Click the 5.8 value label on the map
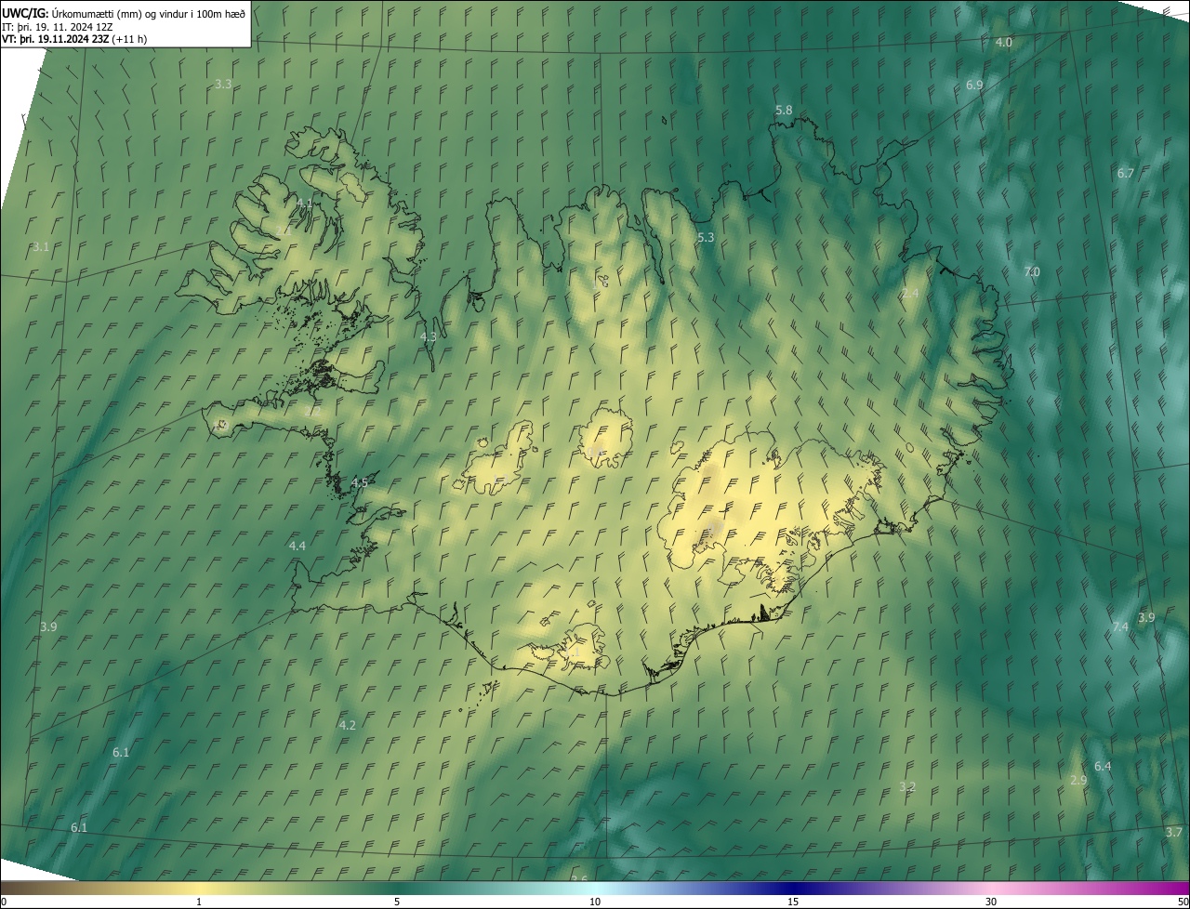Viewport: 1190px width, 909px height. tap(784, 111)
